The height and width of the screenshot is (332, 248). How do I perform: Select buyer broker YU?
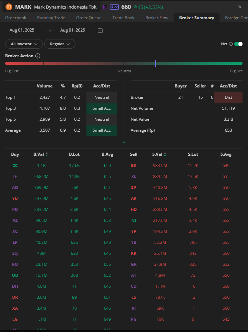click(x=15, y=199)
